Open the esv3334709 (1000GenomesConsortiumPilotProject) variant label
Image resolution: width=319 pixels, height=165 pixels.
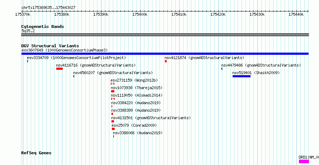click(76, 58)
